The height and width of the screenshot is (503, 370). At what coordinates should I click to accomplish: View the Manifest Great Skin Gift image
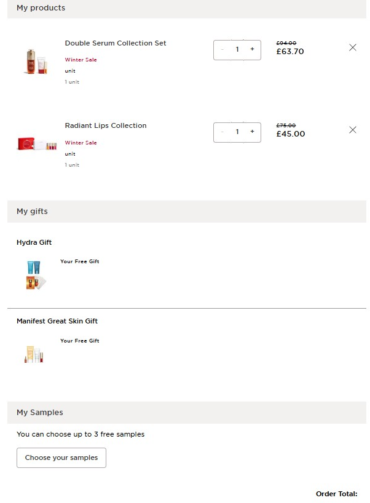click(x=35, y=355)
